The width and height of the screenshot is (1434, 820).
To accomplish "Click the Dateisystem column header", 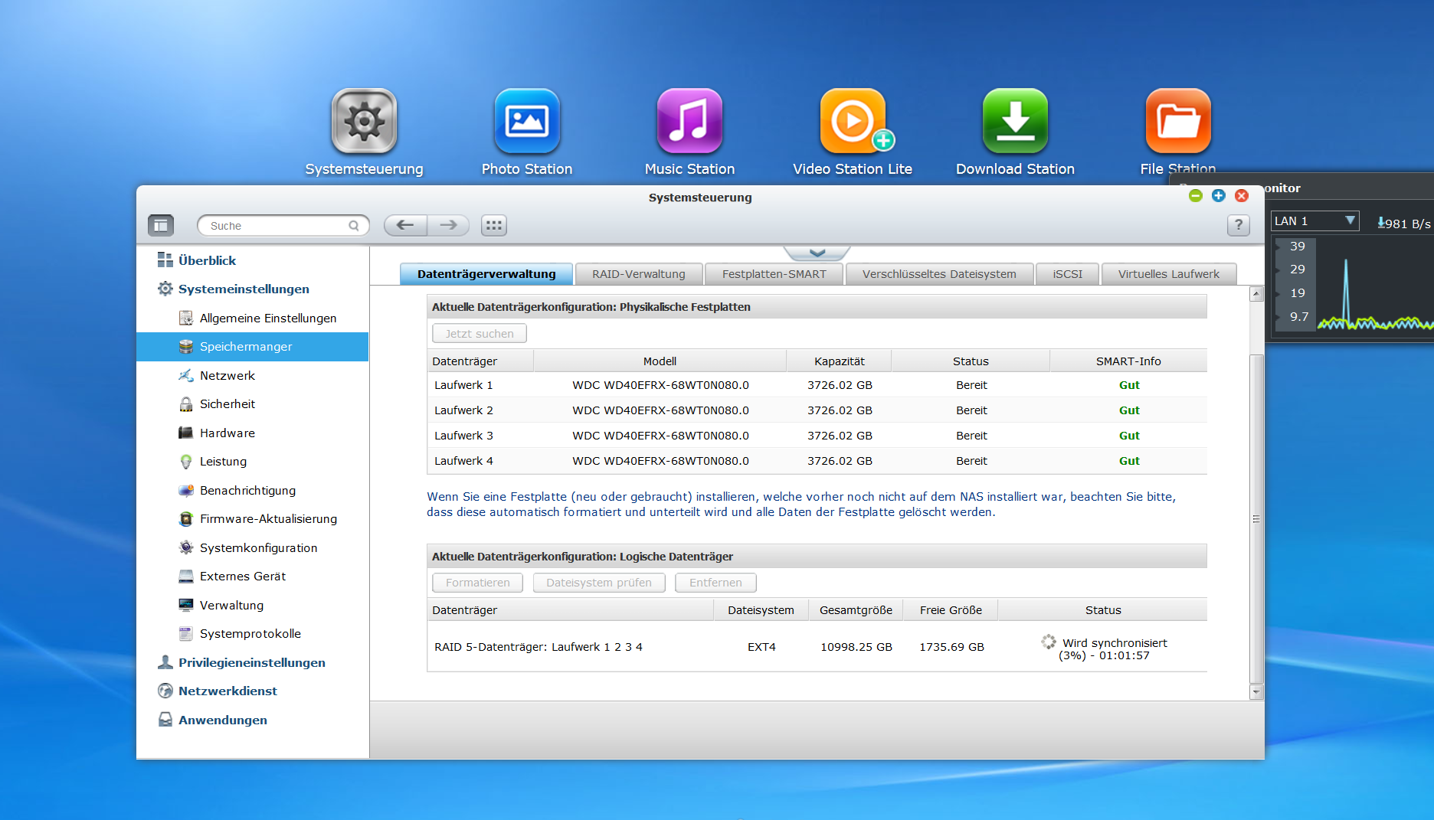I will [x=761, y=610].
